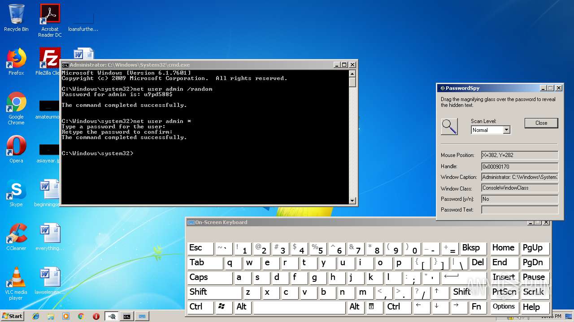Click the Mouse Position field
This screenshot has width=574, height=322.
click(x=520, y=155)
